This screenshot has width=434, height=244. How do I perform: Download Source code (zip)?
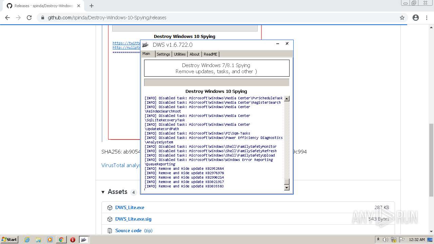(134, 230)
